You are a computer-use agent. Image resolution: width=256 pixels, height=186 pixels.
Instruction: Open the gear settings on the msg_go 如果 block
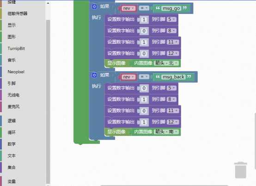click(x=94, y=6)
